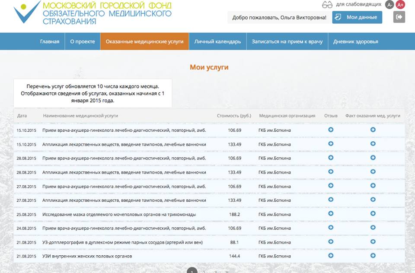Image resolution: width=415 pixels, height=273 pixels.
Task: Open Отзыв arrow for УЗИ внутренних женских органов
Action: pos(331,256)
